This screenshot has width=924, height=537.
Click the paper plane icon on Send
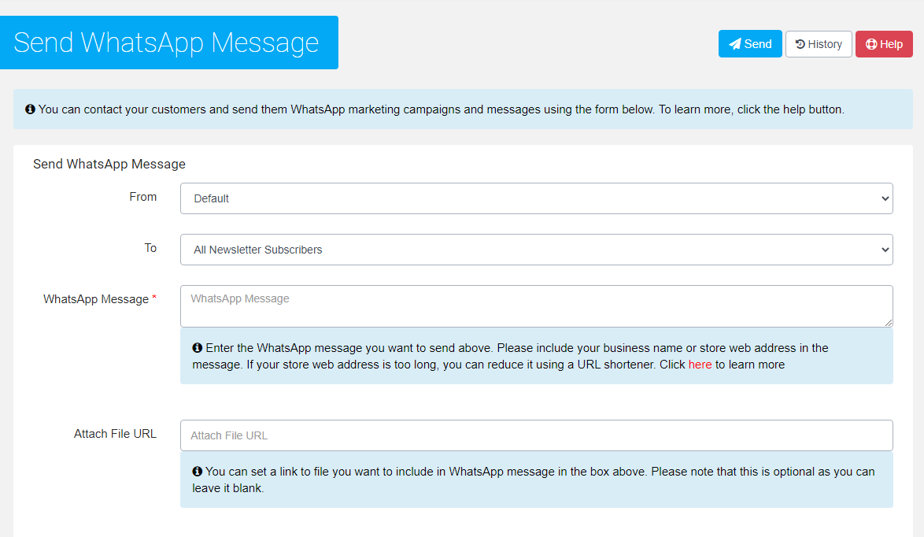(x=734, y=44)
